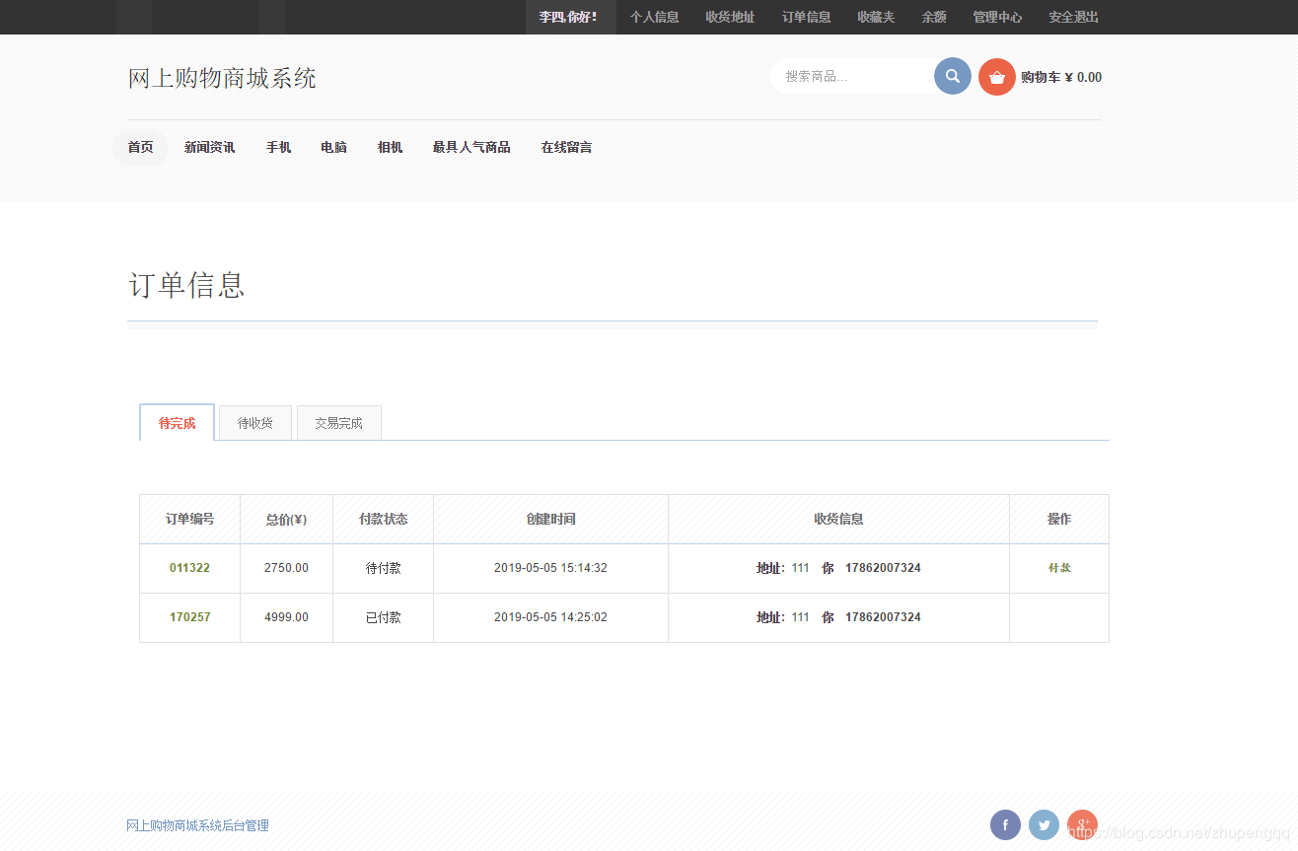Select the 待完成 tab
1298x851 pixels.
pyautogui.click(x=177, y=423)
